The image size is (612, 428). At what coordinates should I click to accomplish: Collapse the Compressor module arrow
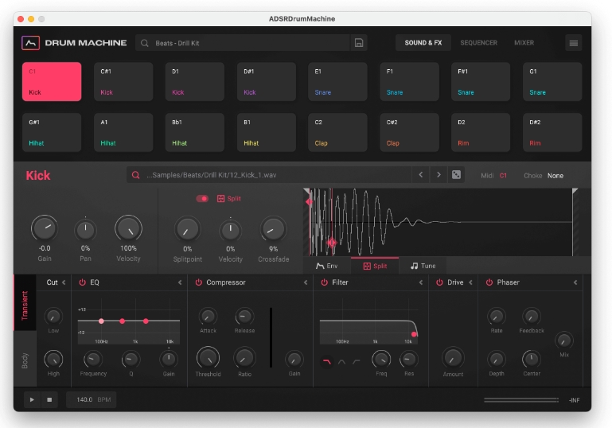coord(306,282)
